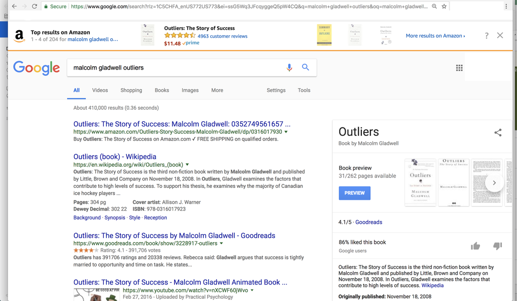Open the zoom magnifier in the address bar
This screenshot has width=517, height=301.
coord(434,6)
